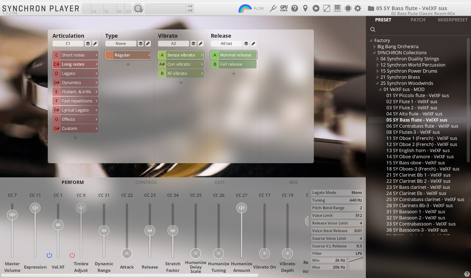The height and width of the screenshot is (278, 471).
Task: Click the play button in toolbar
Action: point(316,8)
